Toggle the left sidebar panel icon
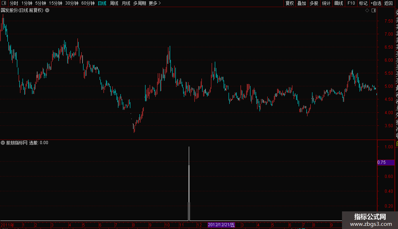The width and height of the screenshot is (398, 229). [x=4, y=3]
